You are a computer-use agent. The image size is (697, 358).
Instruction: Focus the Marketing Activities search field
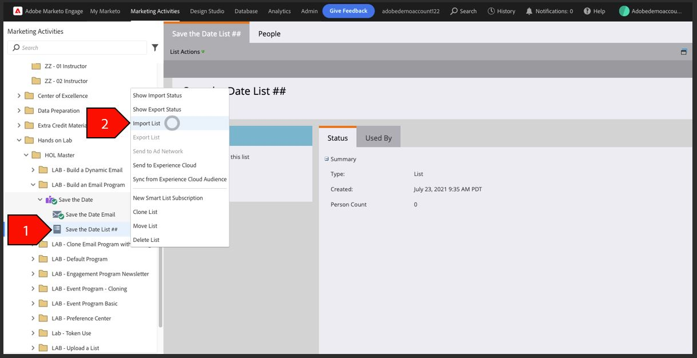click(77, 48)
